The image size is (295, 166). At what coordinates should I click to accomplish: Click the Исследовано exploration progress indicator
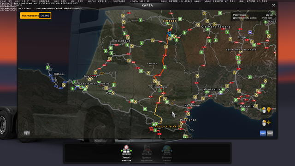coord(35,16)
